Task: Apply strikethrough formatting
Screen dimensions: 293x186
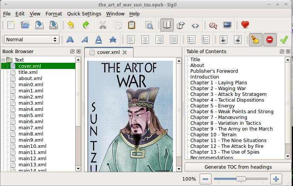Action: pyautogui.click(x=113, y=39)
